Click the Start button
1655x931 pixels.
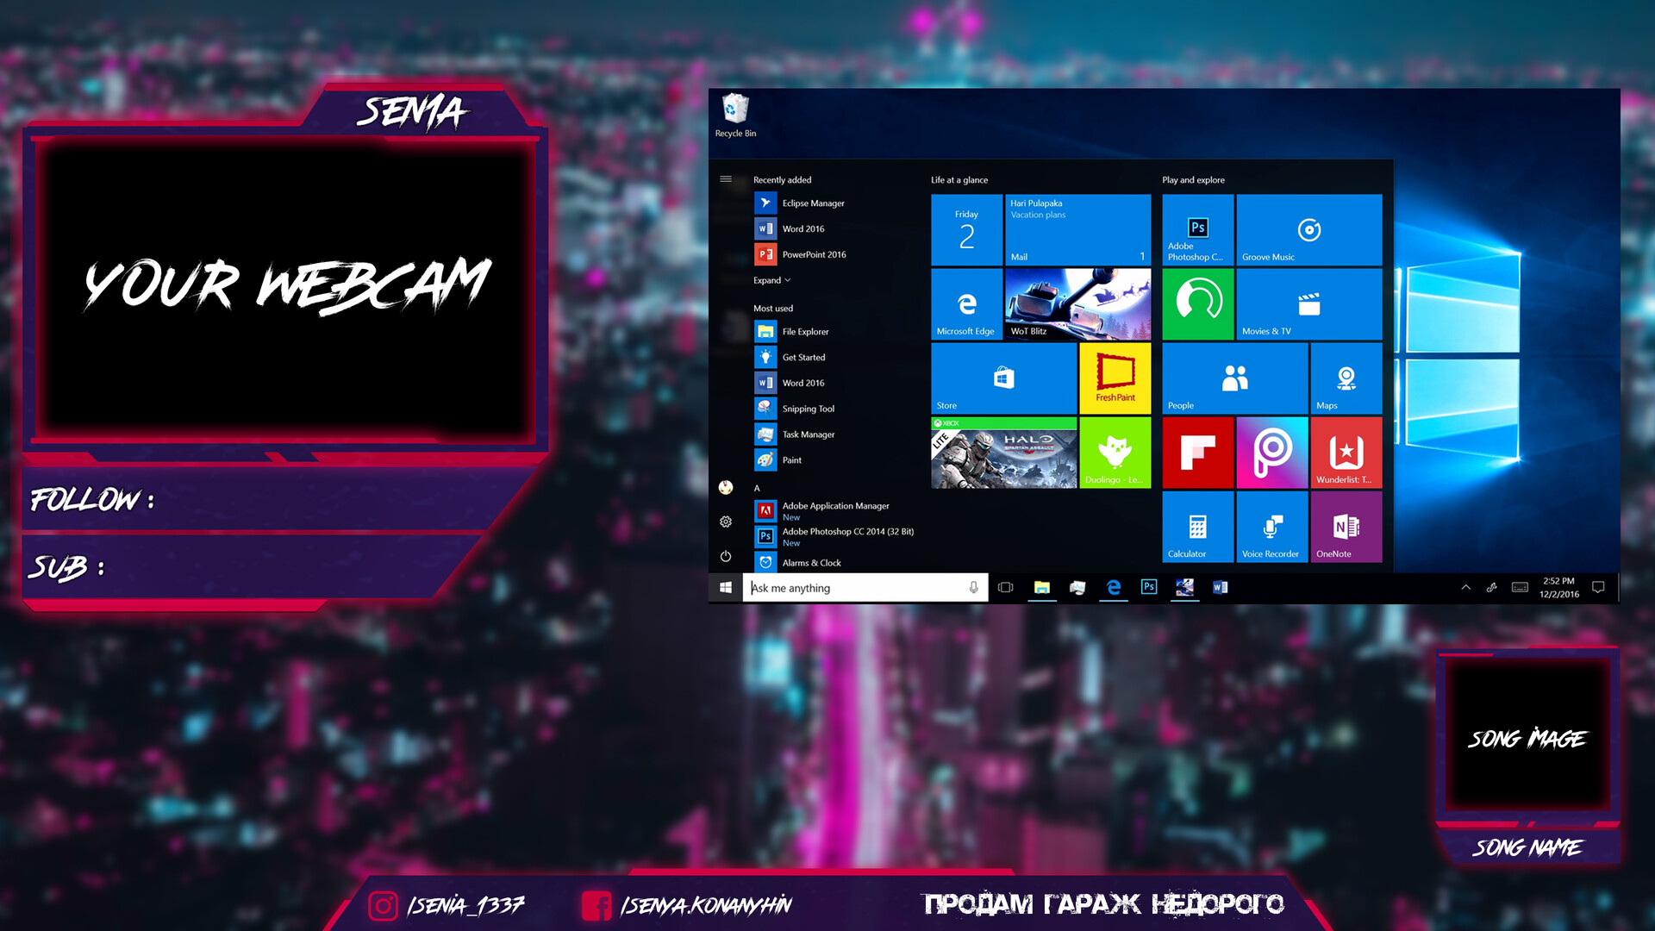tap(725, 587)
